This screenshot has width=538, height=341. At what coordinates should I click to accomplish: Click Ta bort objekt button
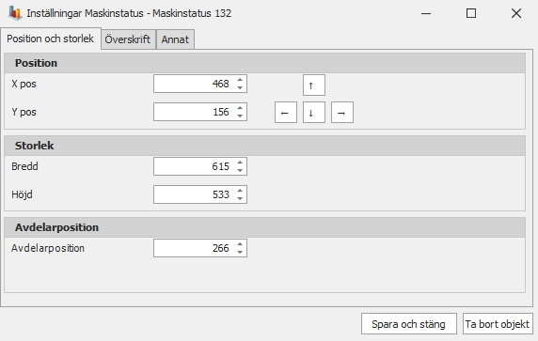tap(498, 324)
